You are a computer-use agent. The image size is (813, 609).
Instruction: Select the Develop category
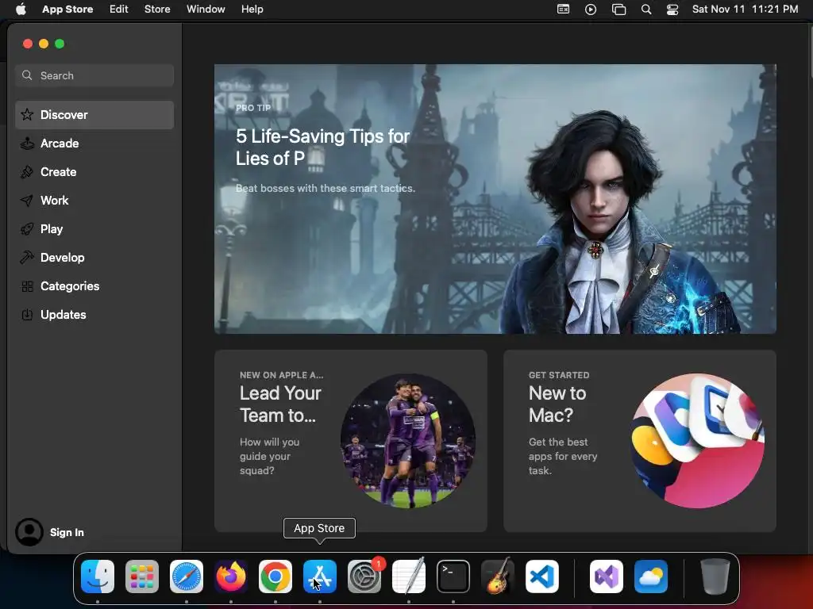coord(94,258)
